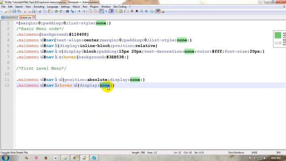The height and width of the screenshot is (161, 286).
Task: Click the Notepad++ taskbar button
Action: pos(84,158)
